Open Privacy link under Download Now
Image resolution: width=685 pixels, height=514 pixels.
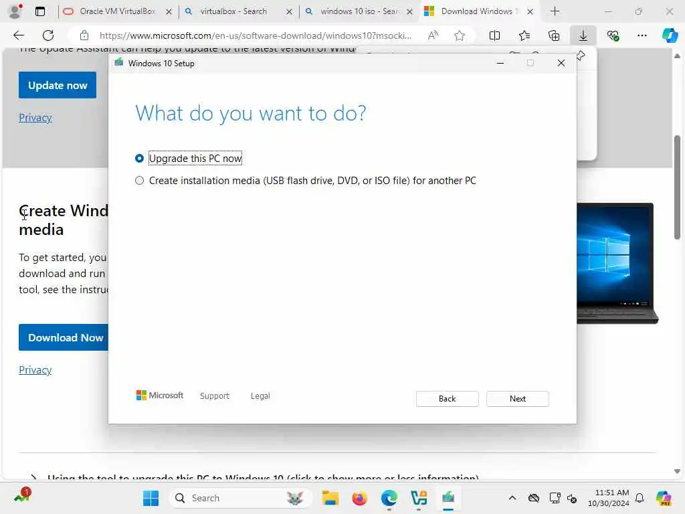(x=35, y=369)
